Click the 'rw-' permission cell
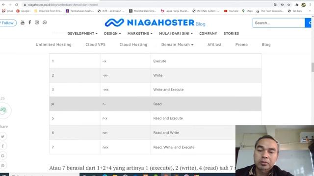This screenshot has height=176, width=314. click(126, 132)
